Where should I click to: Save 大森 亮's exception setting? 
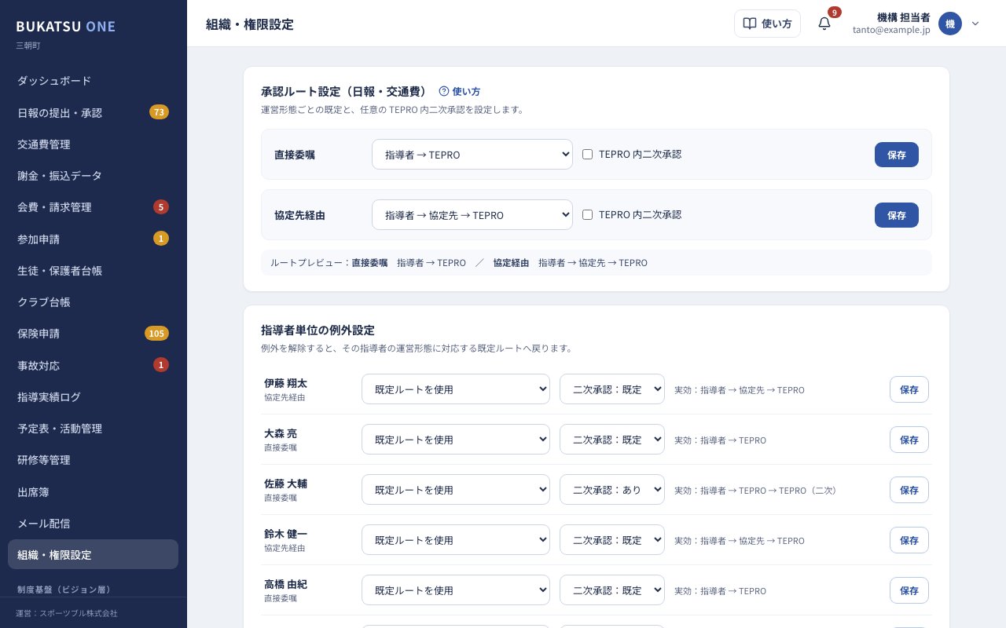909,440
